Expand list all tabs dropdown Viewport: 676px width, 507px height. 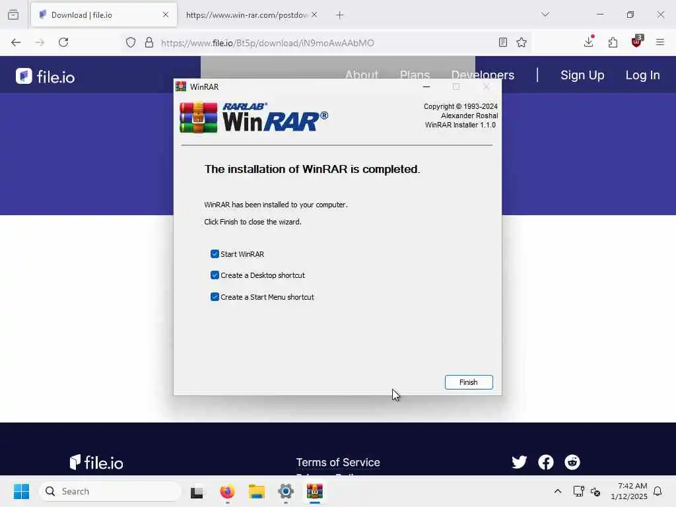point(545,15)
